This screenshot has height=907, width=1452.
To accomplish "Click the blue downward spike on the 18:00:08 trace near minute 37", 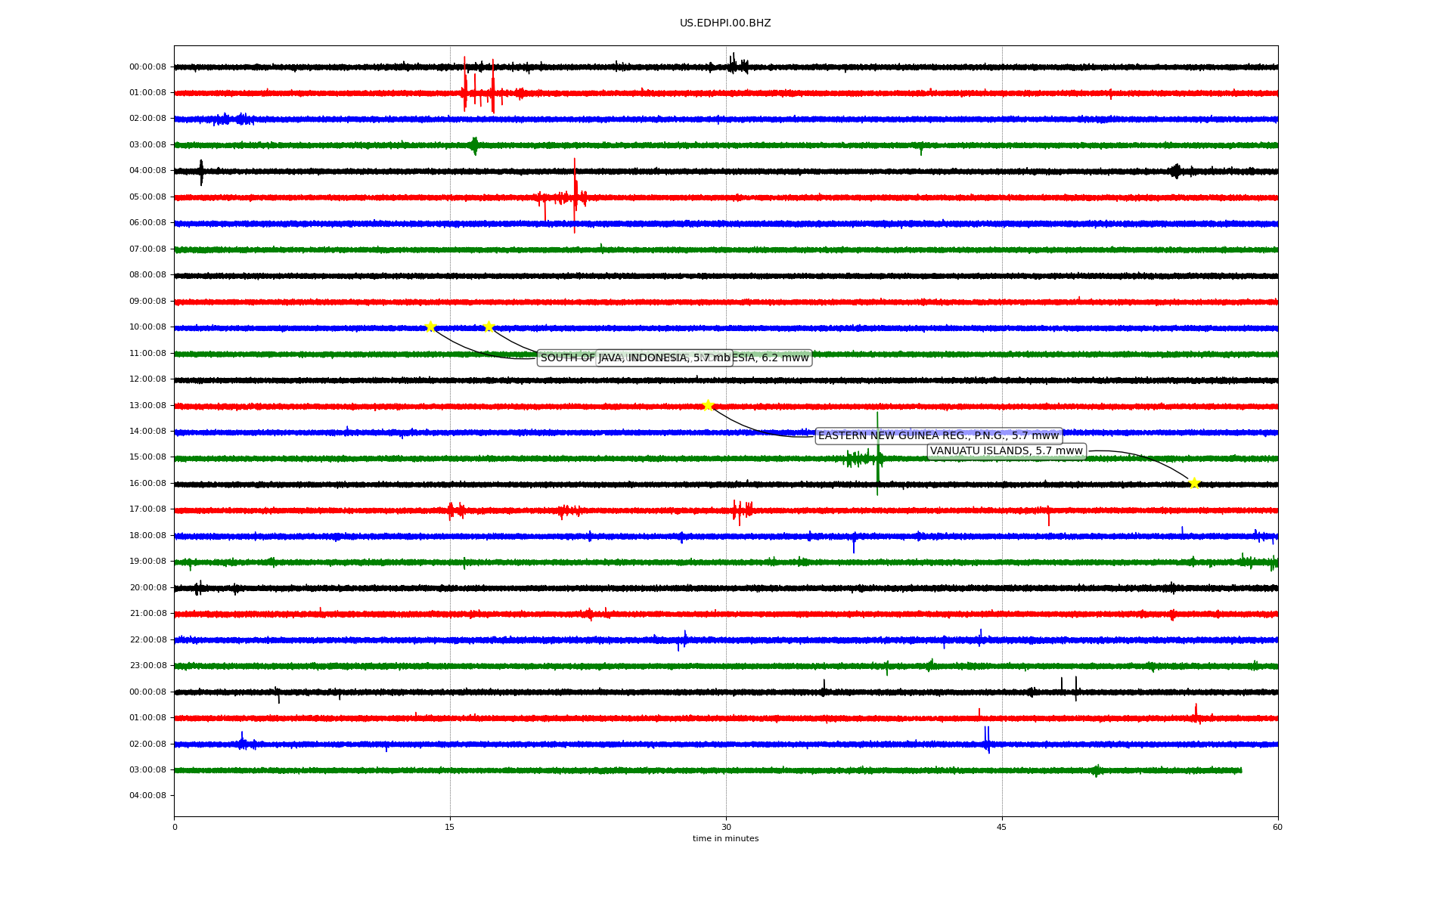I will tap(854, 543).
